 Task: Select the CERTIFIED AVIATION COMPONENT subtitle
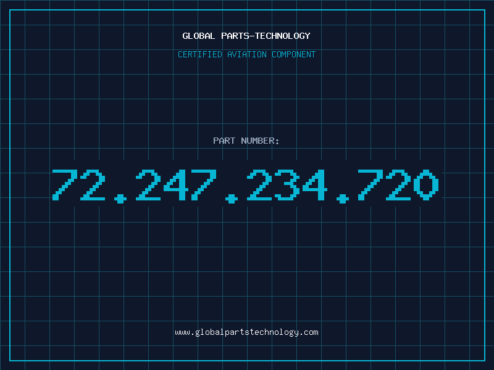pos(246,54)
